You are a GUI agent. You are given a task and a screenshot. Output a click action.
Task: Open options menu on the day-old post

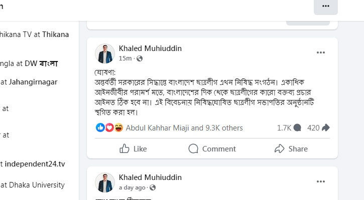click(x=321, y=182)
